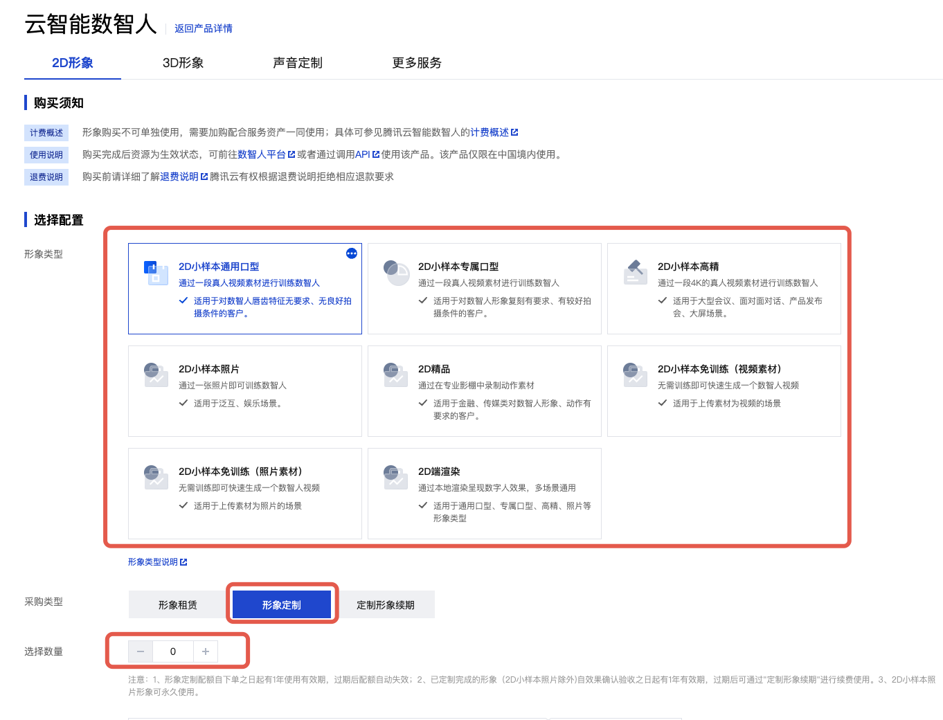
Task: Pick the 2D小样本照片 card icon
Action: [x=156, y=375]
